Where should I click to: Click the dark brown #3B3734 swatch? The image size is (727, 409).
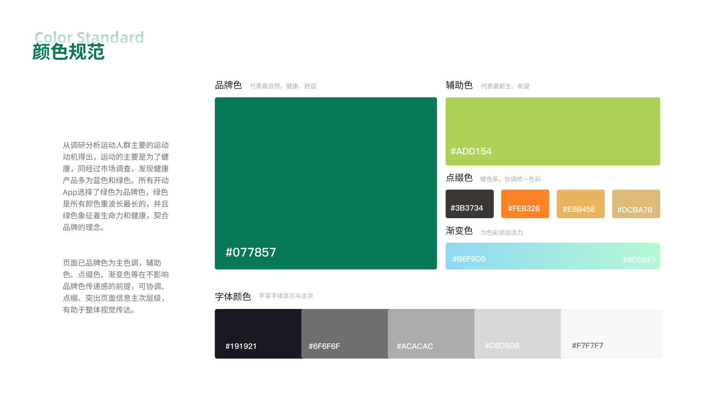(470, 204)
